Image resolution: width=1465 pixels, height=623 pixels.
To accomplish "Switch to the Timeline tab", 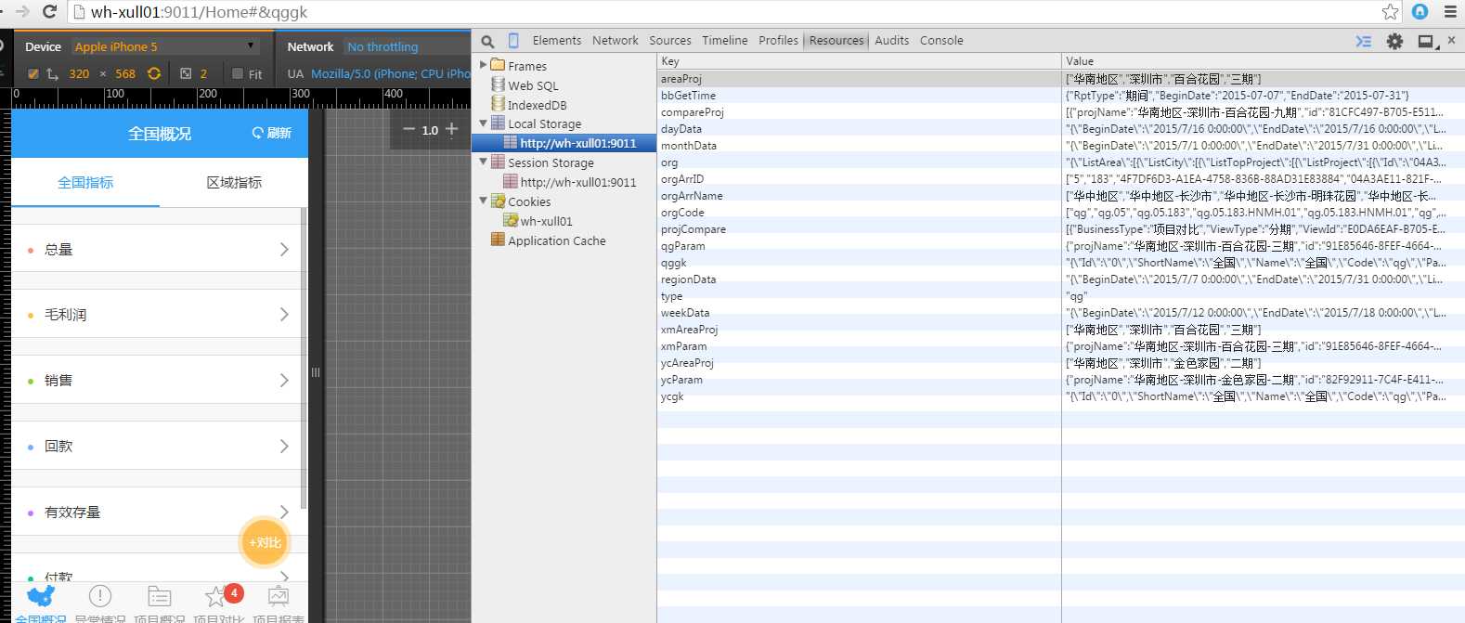I will 725,40.
